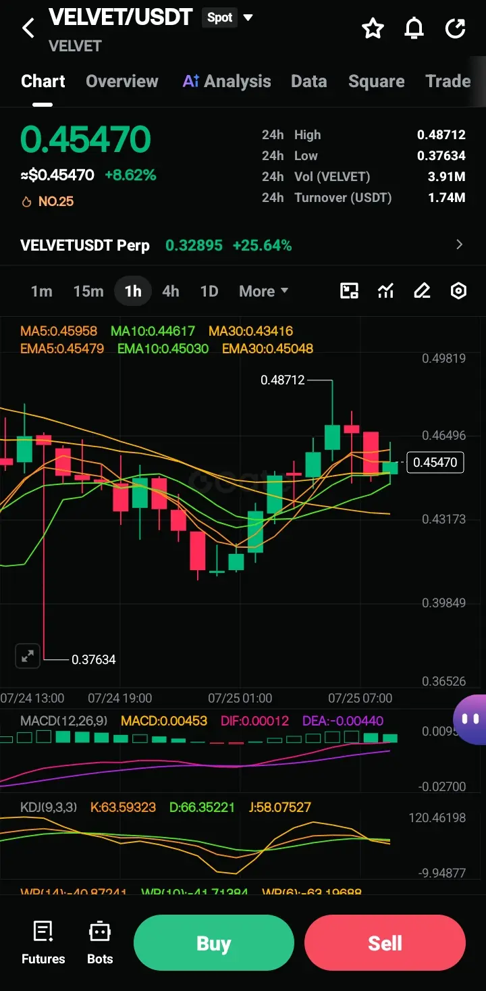Select the drawing pencil tool
The image size is (486, 991).
click(x=422, y=291)
